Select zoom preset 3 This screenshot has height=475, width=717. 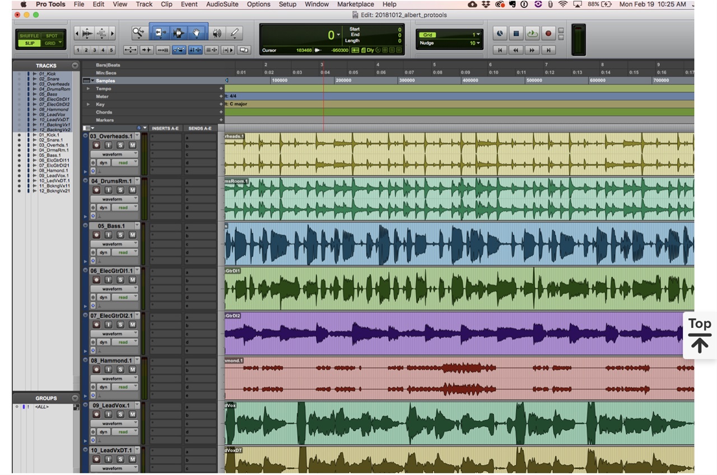coord(95,50)
